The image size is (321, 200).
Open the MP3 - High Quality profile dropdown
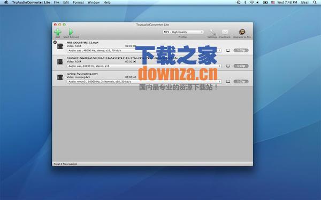coord(183,32)
